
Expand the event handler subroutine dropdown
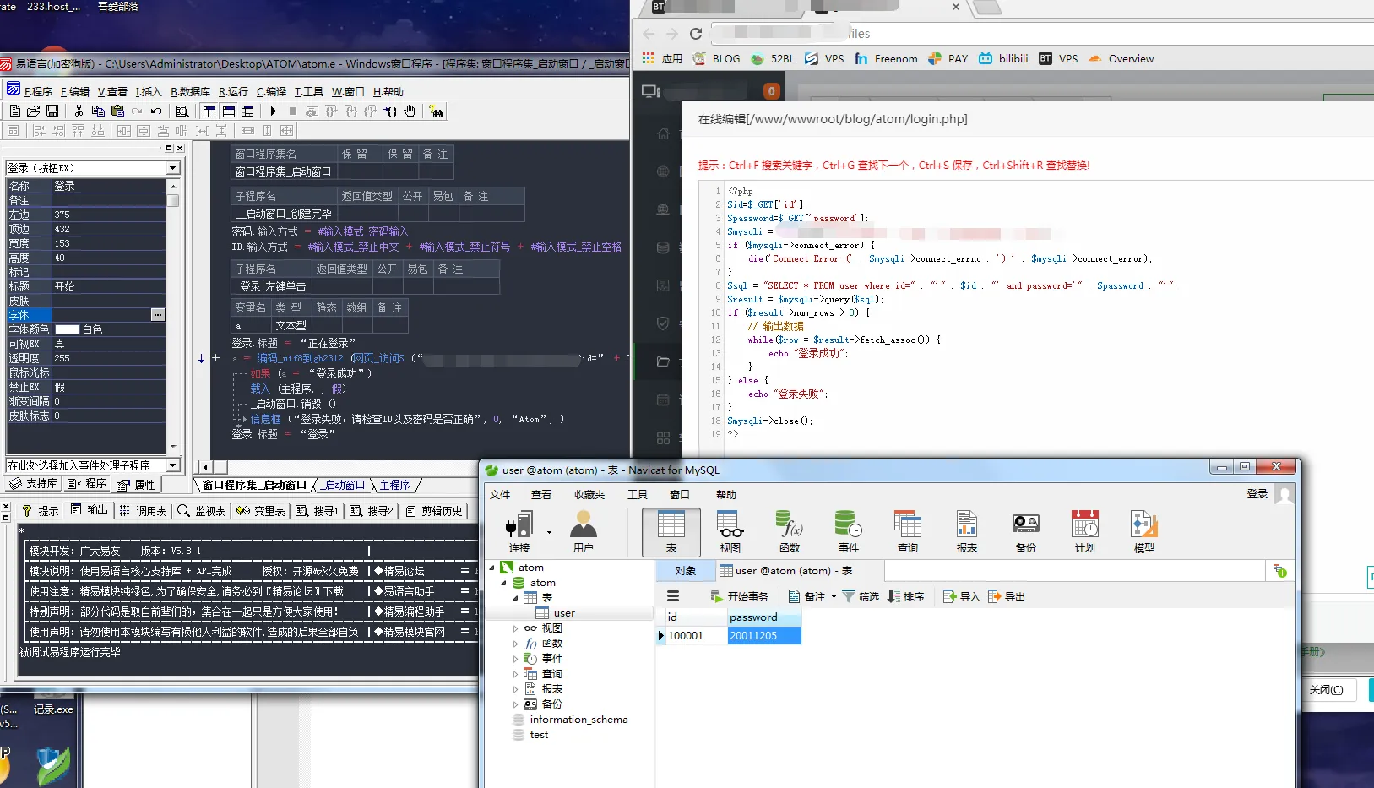pyautogui.click(x=172, y=465)
